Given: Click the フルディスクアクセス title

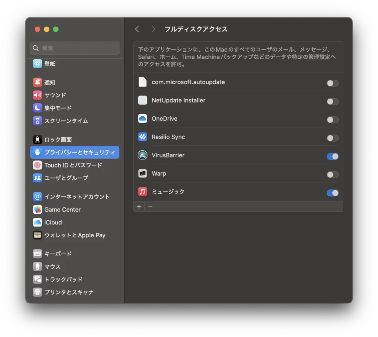Looking at the screenshot, I should (x=196, y=29).
